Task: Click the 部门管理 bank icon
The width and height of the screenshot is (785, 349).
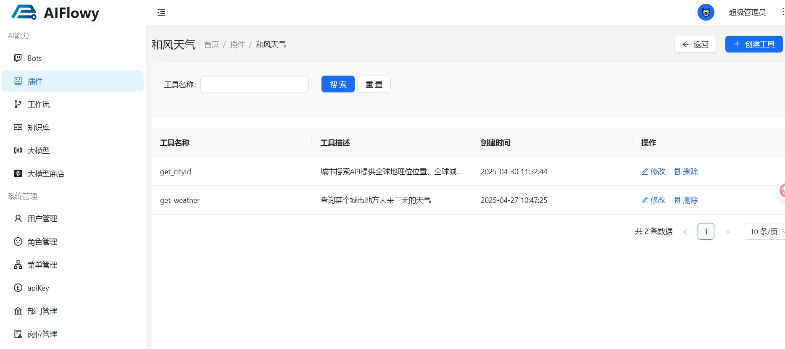Action: click(x=18, y=311)
